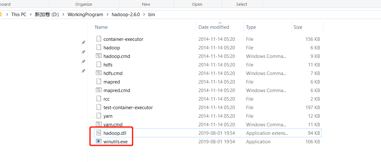The width and height of the screenshot is (381, 162).
Task: Navigate to WorkingProgram folder in address bar
Action: coord(85,15)
